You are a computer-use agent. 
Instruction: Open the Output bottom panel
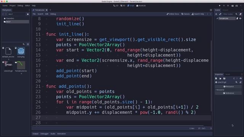coord(35,134)
